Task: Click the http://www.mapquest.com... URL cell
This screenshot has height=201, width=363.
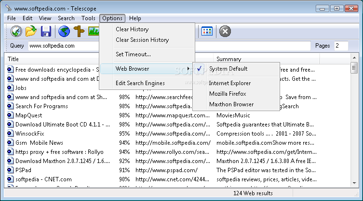Action: click(x=173, y=115)
